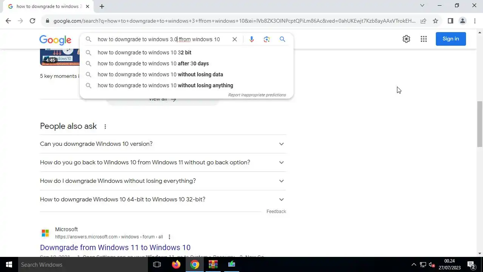
Task: Switch to Chrome taskbar icon
Action: pos(195,264)
